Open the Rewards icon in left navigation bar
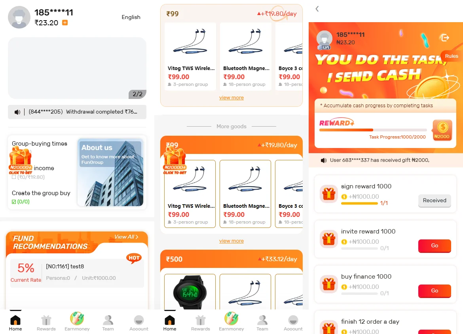This screenshot has height=334, width=463. tap(46, 320)
